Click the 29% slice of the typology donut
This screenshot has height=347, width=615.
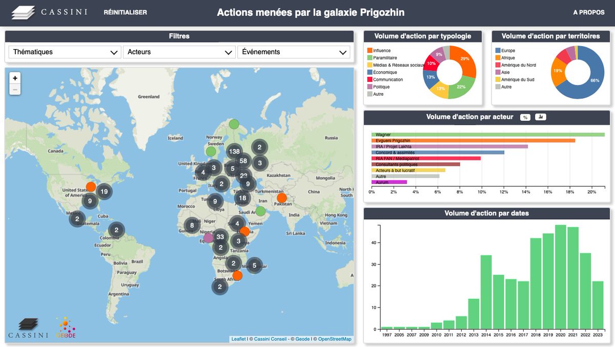coord(465,59)
